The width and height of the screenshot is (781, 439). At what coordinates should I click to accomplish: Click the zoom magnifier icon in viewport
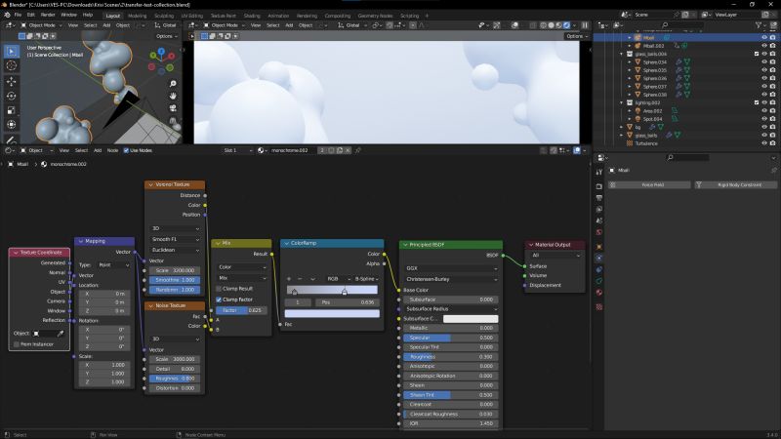173,84
